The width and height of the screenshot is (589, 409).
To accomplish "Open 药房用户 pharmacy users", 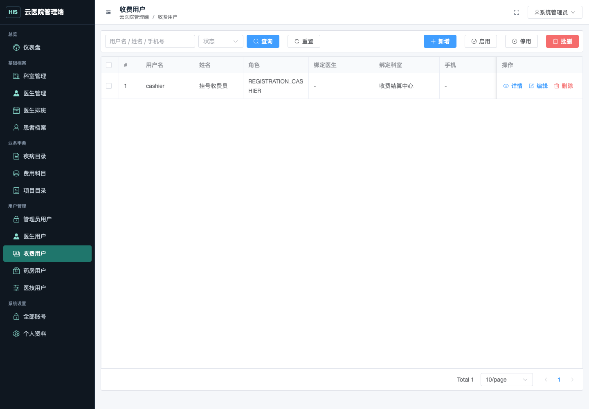I will [47, 271].
